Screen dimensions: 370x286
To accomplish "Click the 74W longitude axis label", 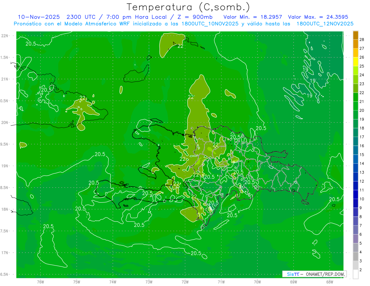I will pos(113,282).
